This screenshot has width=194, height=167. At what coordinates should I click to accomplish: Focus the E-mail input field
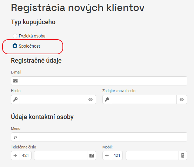pyautogui.click(x=103, y=81)
